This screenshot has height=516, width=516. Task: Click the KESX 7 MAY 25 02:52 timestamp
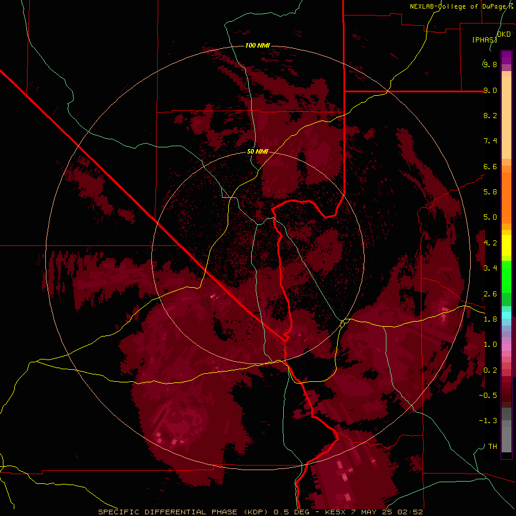pos(373,512)
